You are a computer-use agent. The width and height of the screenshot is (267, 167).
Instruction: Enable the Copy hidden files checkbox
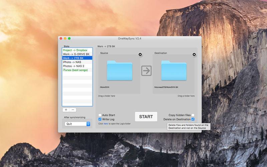[x=193, y=115]
